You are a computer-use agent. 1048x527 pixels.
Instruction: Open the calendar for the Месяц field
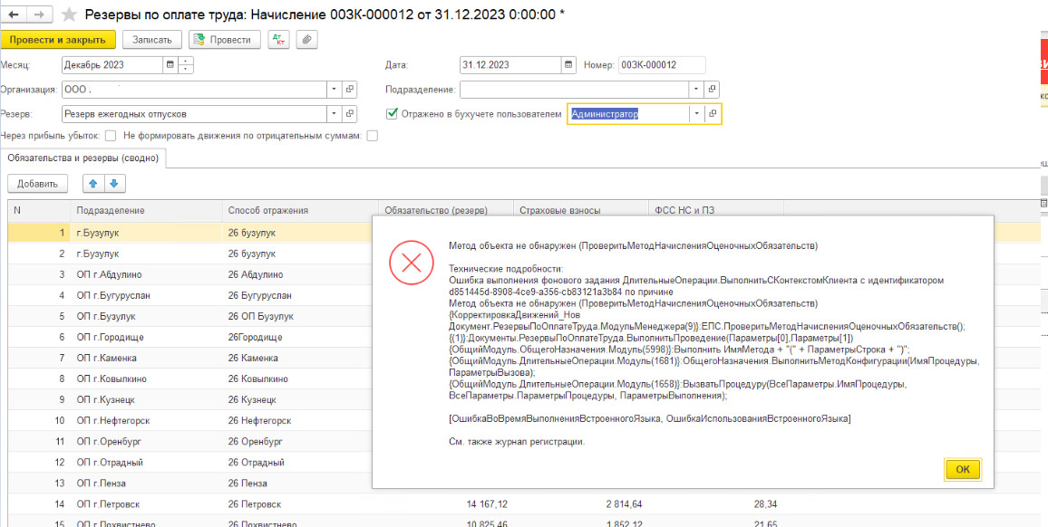point(170,65)
